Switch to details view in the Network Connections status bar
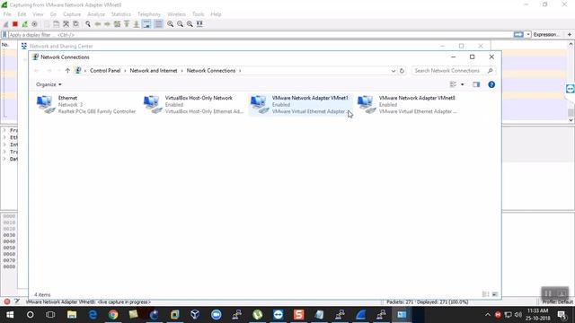The image size is (575, 323). click(x=485, y=294)
